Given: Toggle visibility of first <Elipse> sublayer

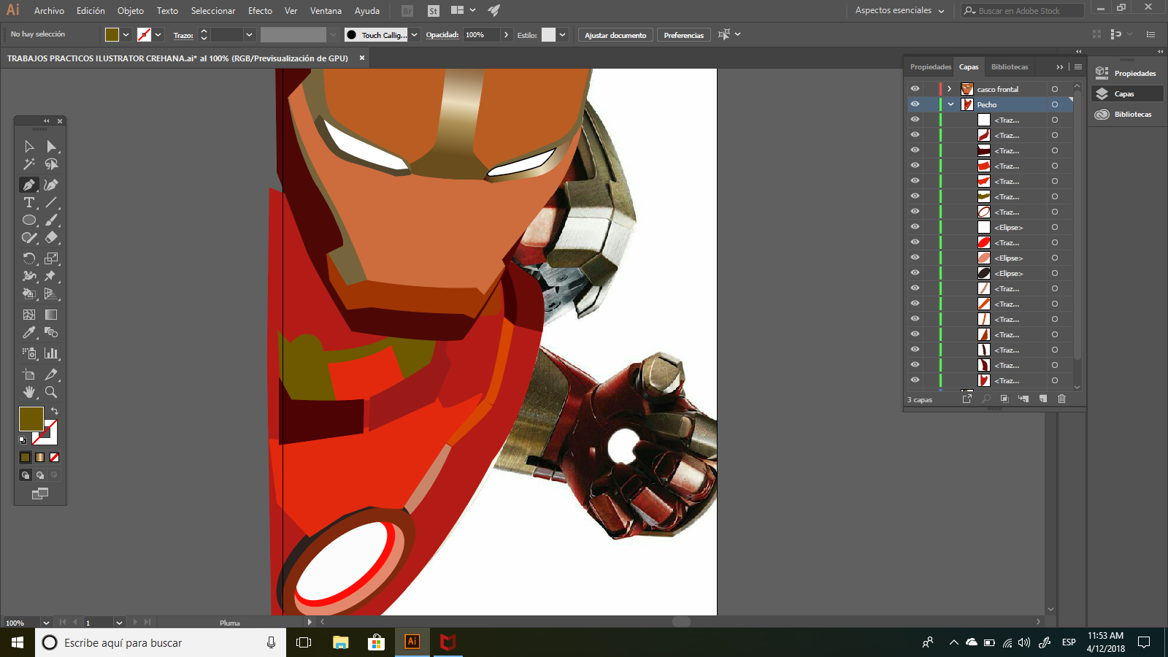Looking at the screenshot, I should (915, 226).
